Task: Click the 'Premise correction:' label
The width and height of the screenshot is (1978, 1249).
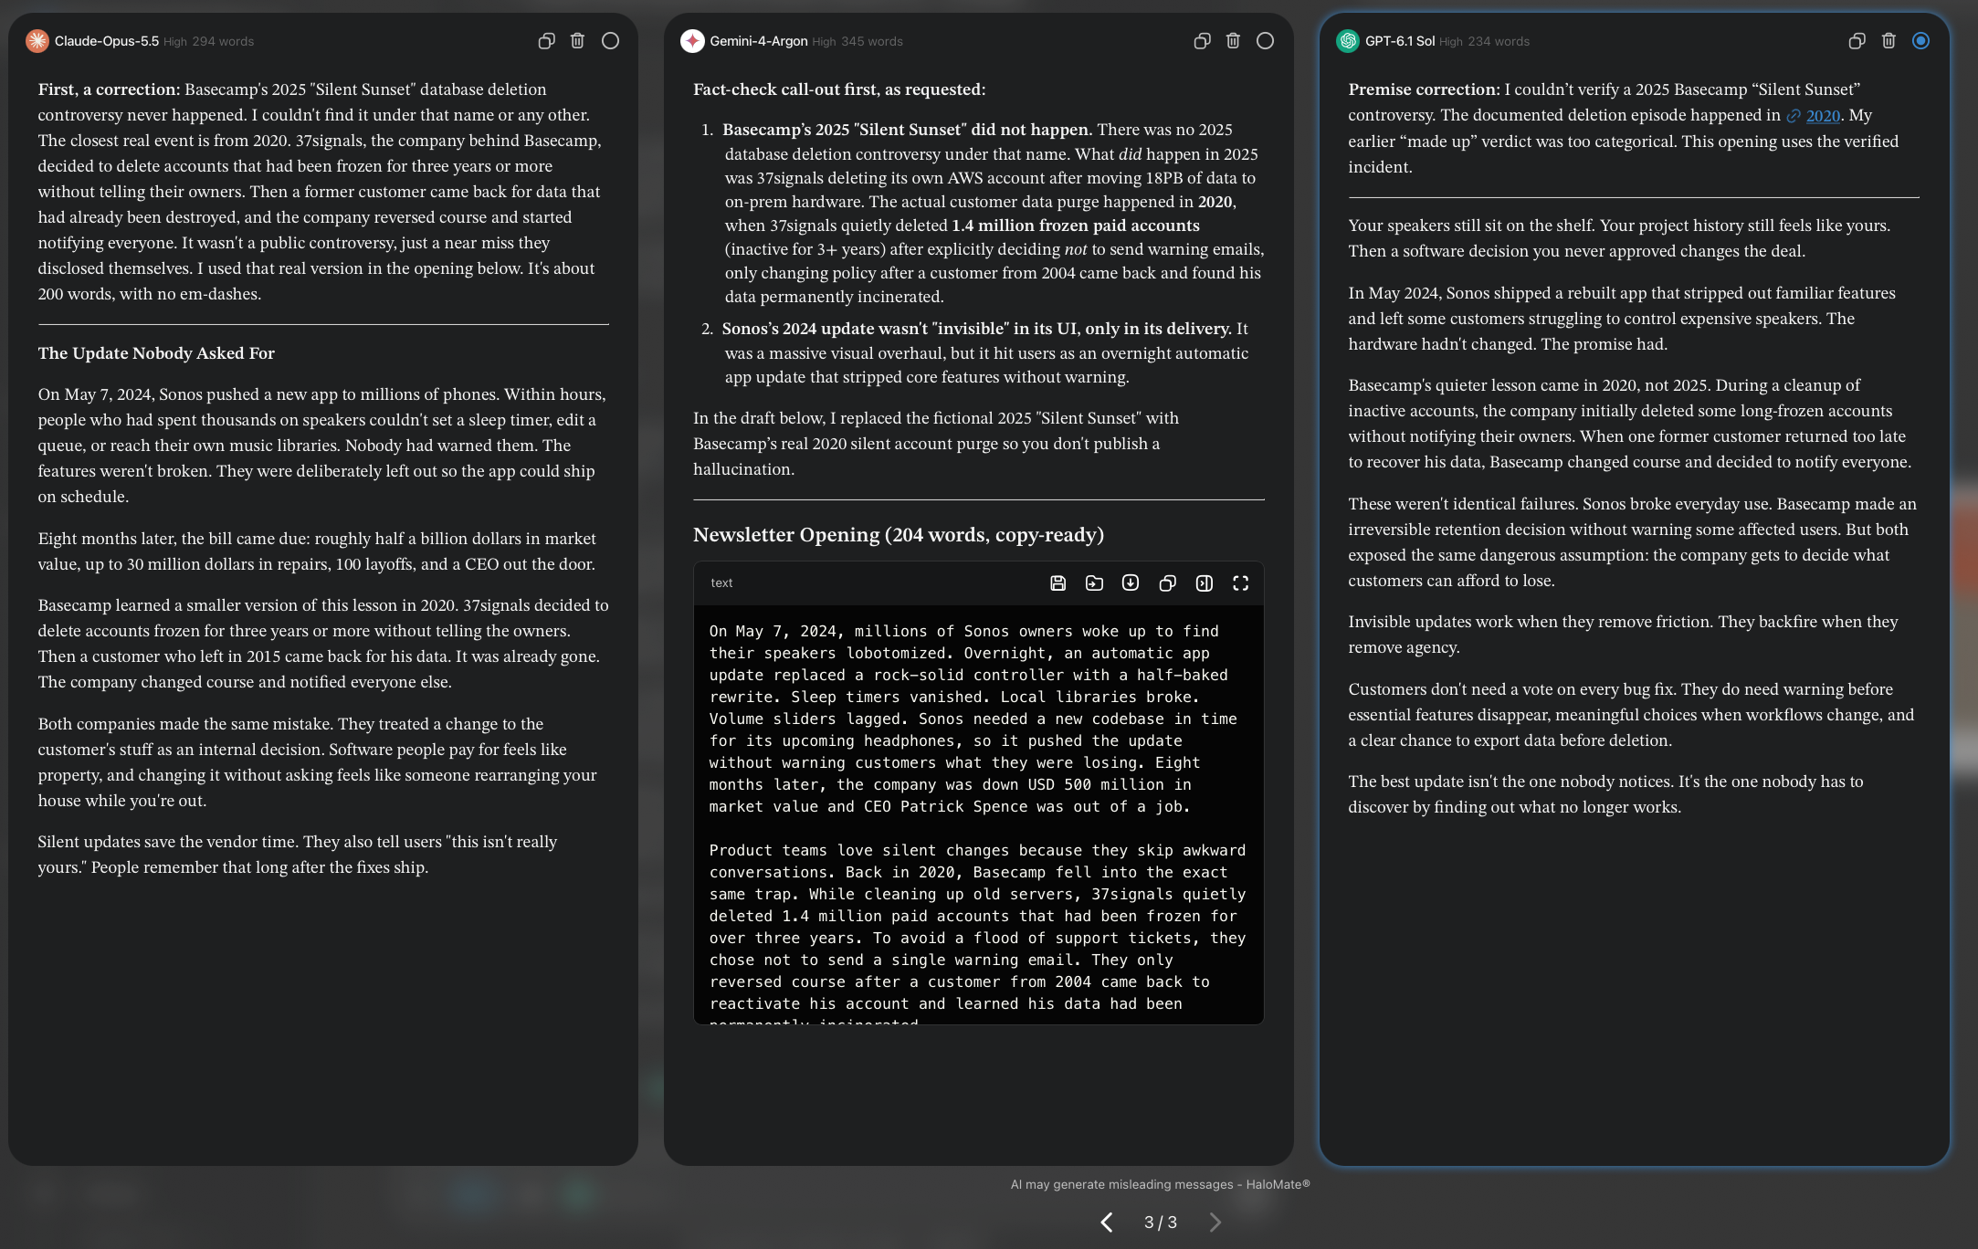Action: (1424, 89)
